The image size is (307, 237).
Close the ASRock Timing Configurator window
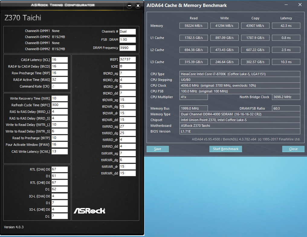click(x=138, y=6)
